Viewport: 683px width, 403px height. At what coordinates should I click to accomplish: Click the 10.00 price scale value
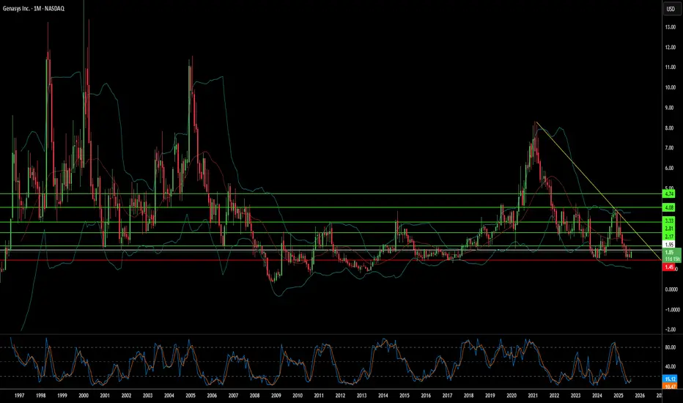pos(670,87)
